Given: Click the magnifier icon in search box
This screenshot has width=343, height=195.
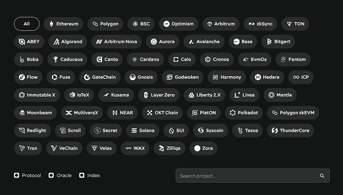Looking at the screenshot, I should [322, 176].
